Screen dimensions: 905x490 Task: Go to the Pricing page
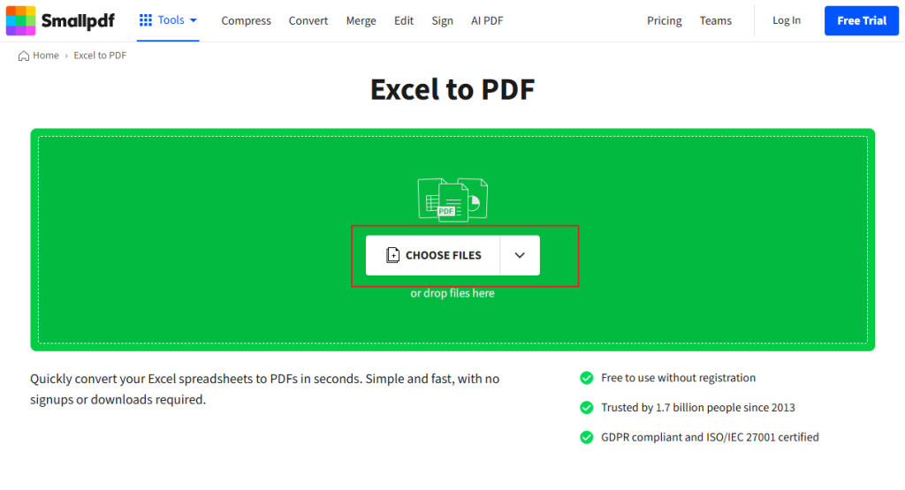coord(664,21)
